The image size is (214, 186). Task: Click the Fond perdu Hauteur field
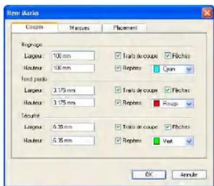[73, 103]
